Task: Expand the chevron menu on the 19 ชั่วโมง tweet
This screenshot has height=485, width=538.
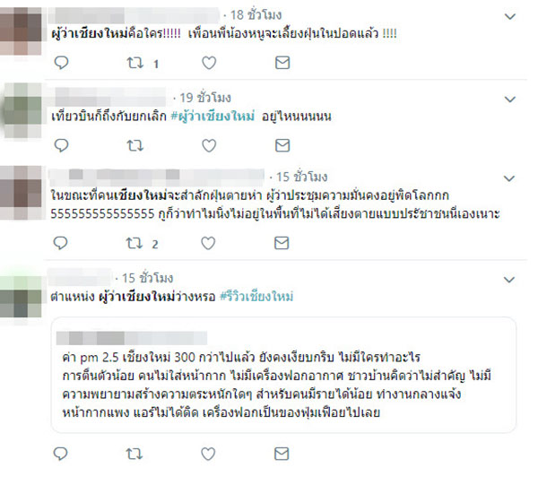Action: point(510,100)
